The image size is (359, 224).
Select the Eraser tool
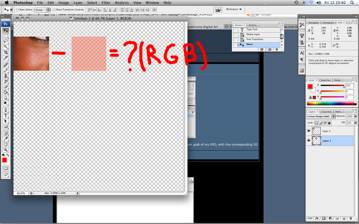6,87
